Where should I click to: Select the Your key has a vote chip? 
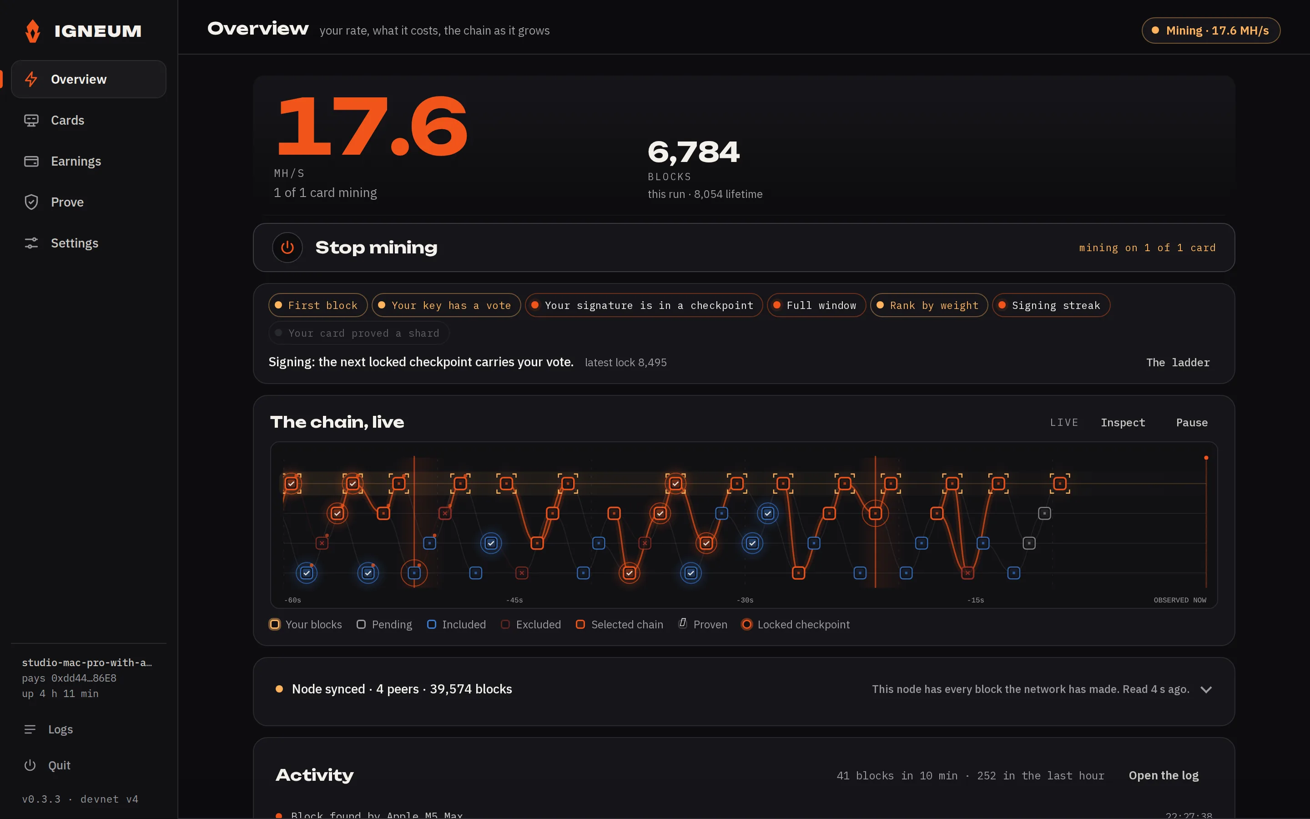(446, 305)
